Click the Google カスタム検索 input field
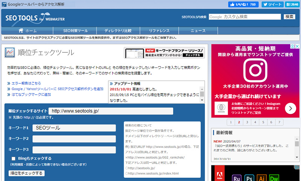The image size is (301, 181). 245,17
